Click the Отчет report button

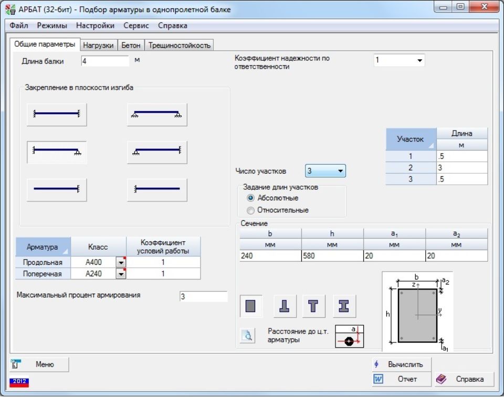tap(402, 379)
